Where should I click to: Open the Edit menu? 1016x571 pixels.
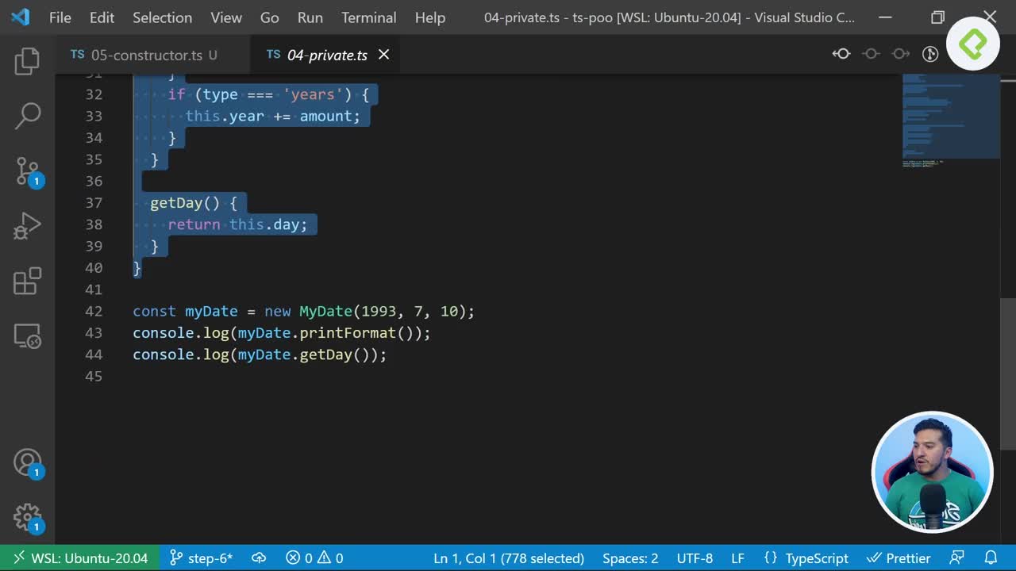(x=102, y=17)
